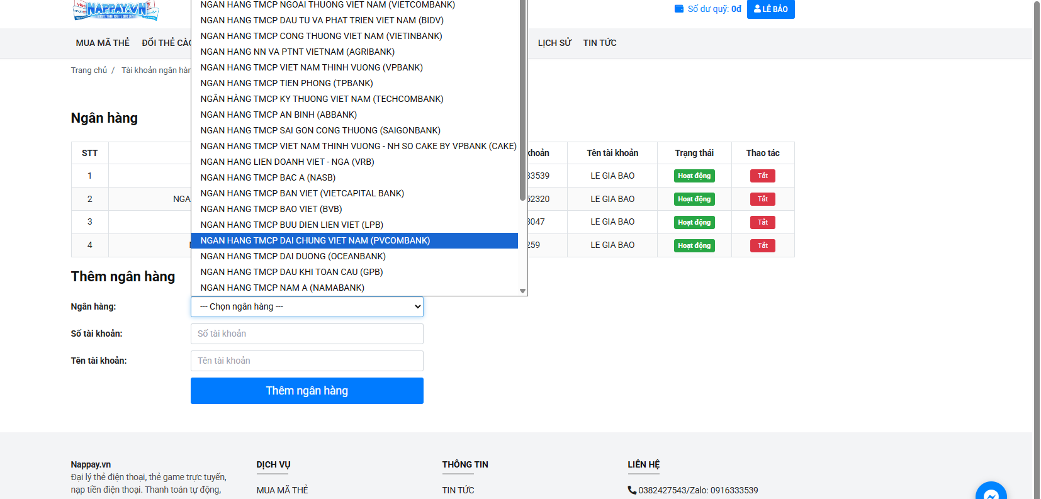
Task: Click the Nappay.vn logo
Action: click(115, 9)
